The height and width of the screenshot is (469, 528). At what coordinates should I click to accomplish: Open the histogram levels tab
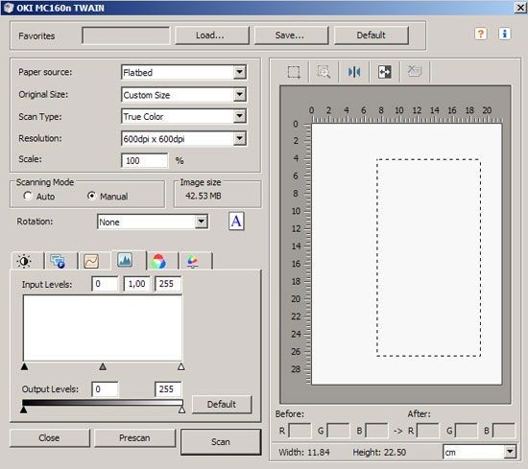125,260
